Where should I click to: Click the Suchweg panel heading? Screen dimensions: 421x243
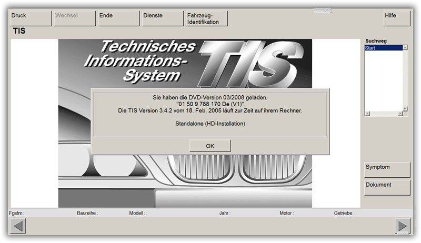[376, 41]
